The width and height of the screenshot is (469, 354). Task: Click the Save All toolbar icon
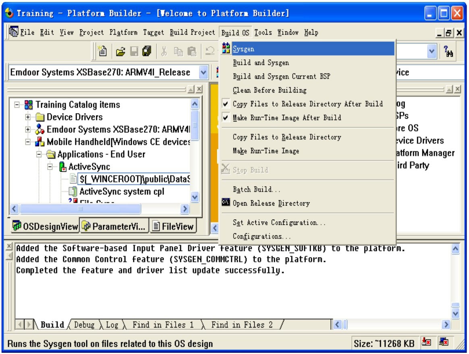click(147, 51)
